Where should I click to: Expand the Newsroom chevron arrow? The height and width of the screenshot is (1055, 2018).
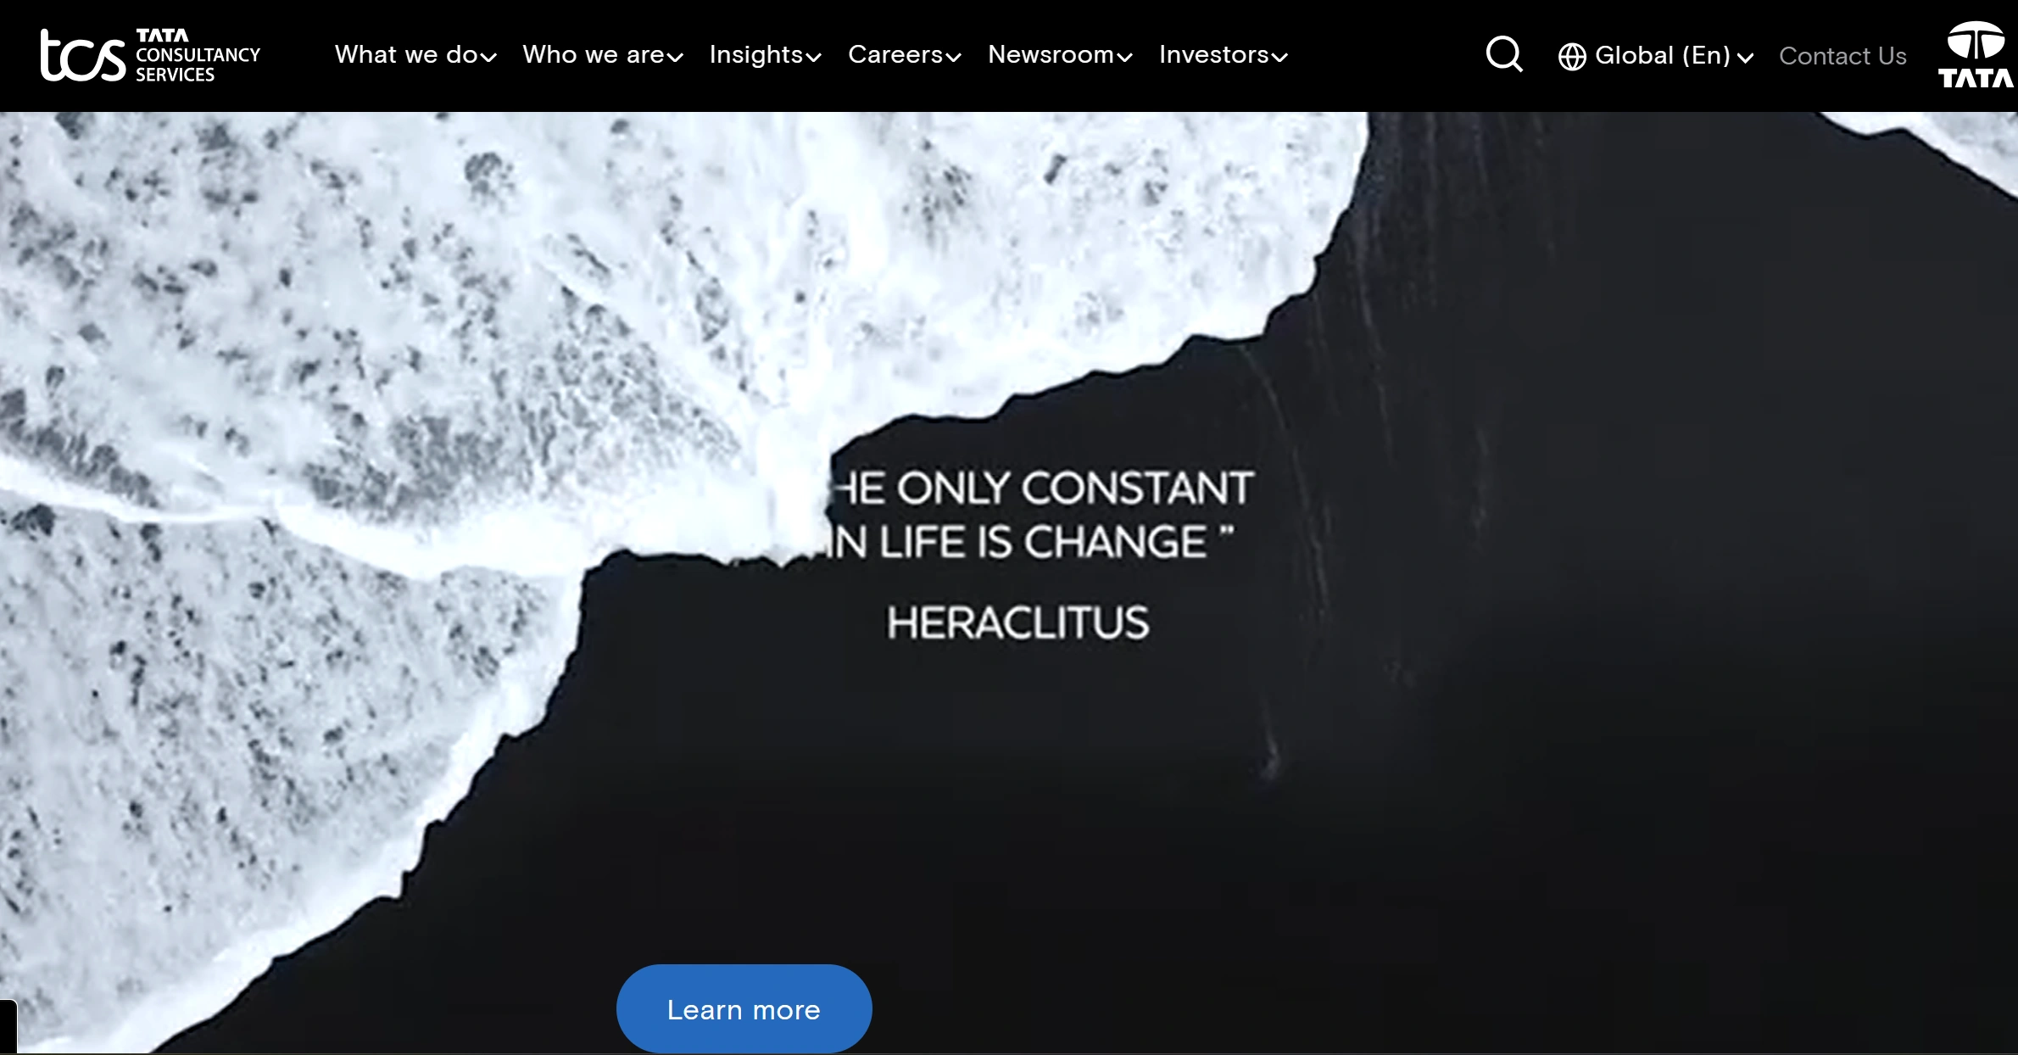pyautogui.click(x=1124, y=58)
